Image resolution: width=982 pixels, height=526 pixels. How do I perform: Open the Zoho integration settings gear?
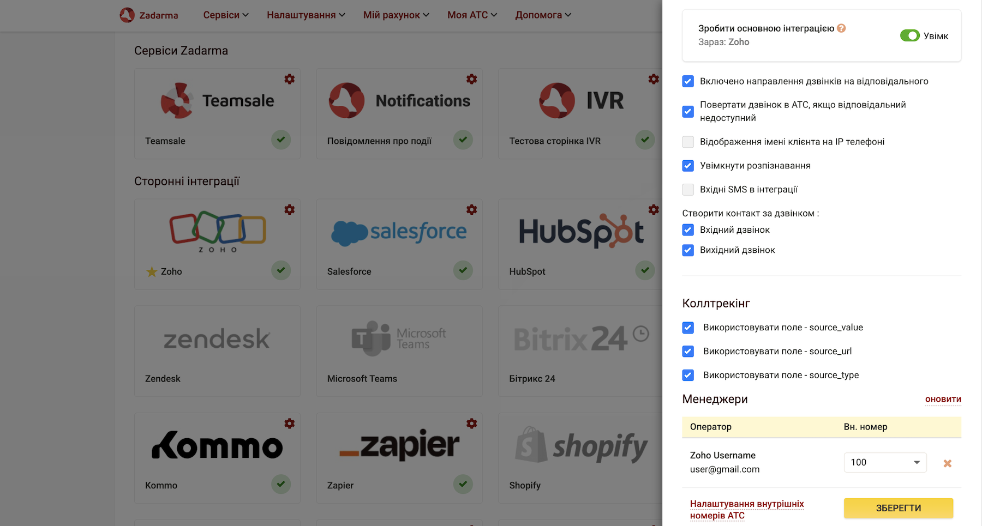[x=290, y=210]
